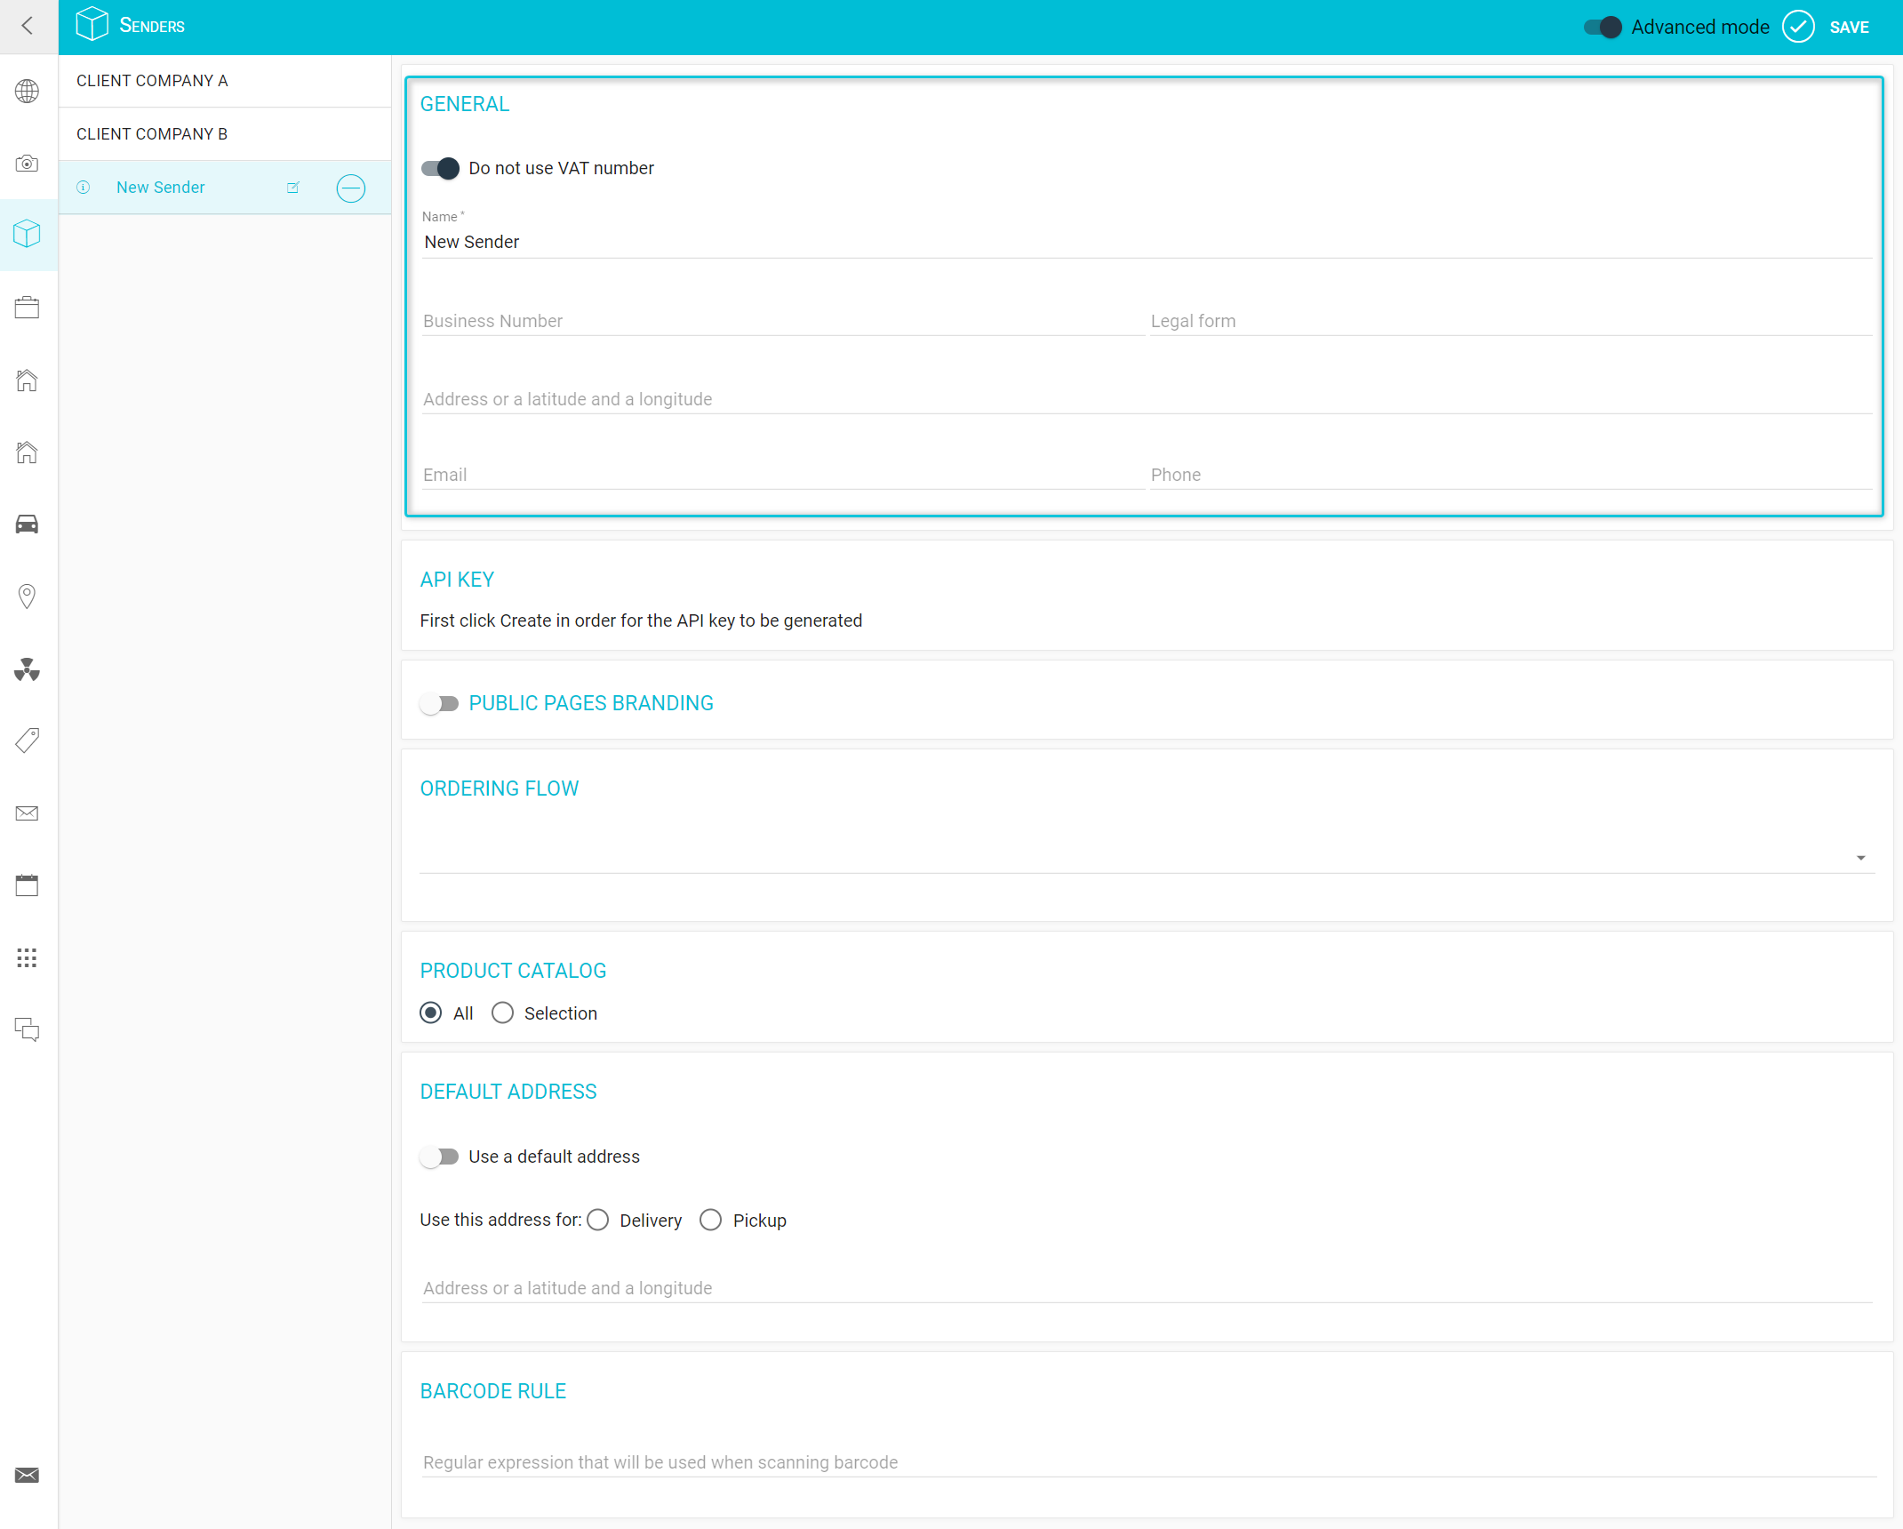Viewport: 1903px width, 1529px height.
Task: Open the first house icon in sidebar
Action: click(x=28, y=380)
